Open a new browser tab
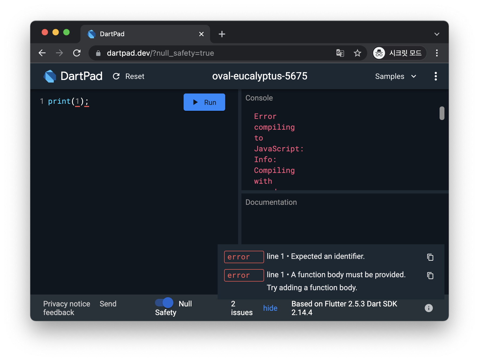This screenshot has width=479, height=361. 222,34
